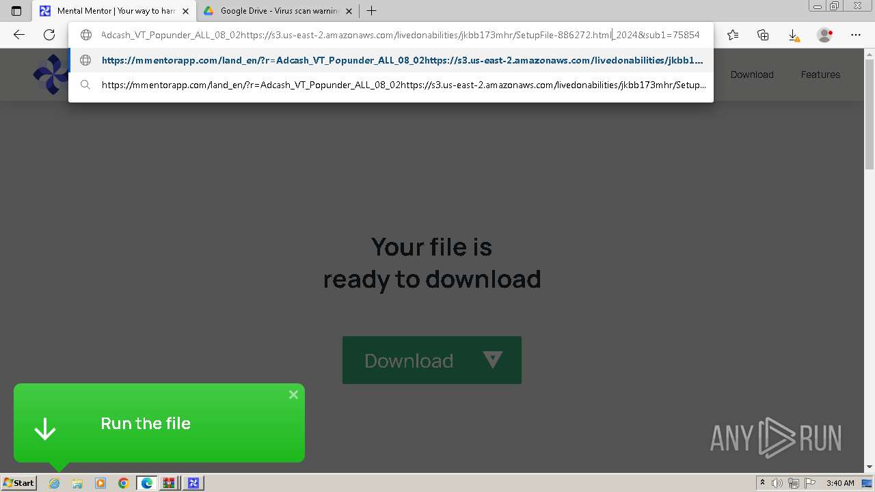Click the 3:40 AM taskbar clock
Image resolution: width=875 pixels, height=492 pixels.
coord(840,483)
